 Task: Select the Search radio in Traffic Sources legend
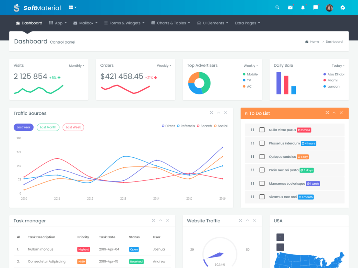198,126
